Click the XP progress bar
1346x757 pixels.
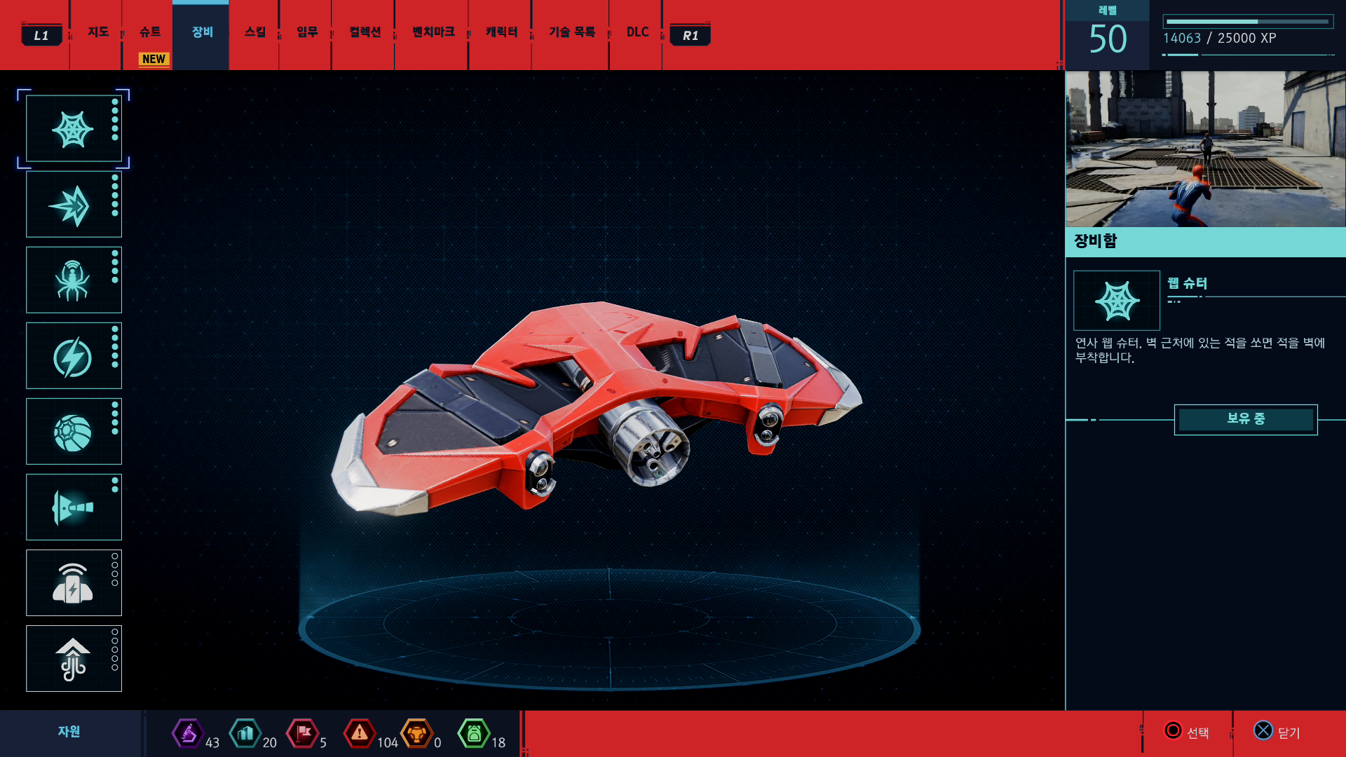(x=1247, y=22)
